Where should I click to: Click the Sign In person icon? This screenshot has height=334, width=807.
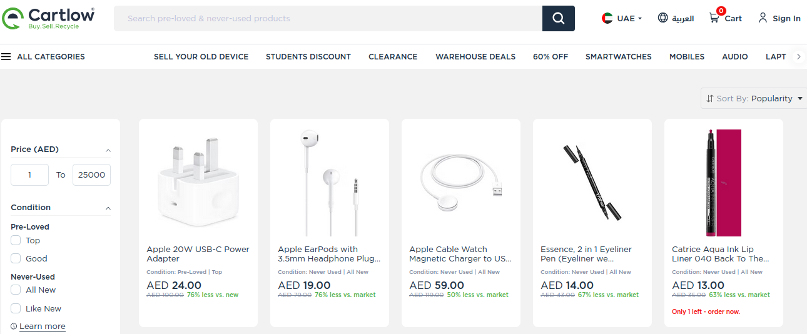(763, 18)
